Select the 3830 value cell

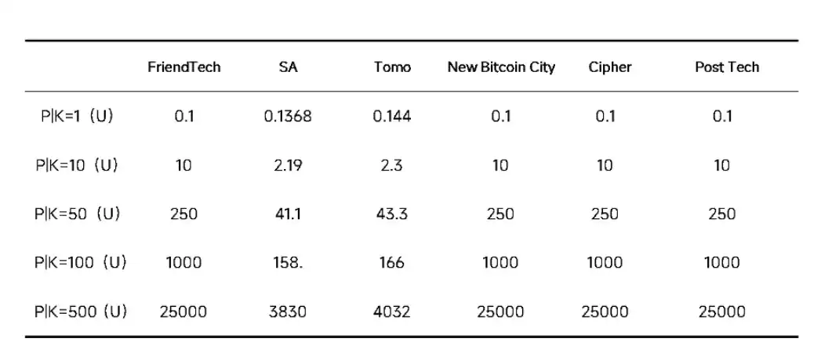click(288, 312)
